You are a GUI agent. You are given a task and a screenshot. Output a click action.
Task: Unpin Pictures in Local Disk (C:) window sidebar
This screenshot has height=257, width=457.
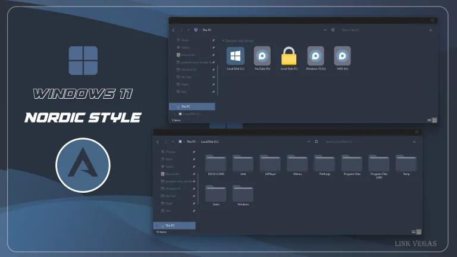point(194,152)
